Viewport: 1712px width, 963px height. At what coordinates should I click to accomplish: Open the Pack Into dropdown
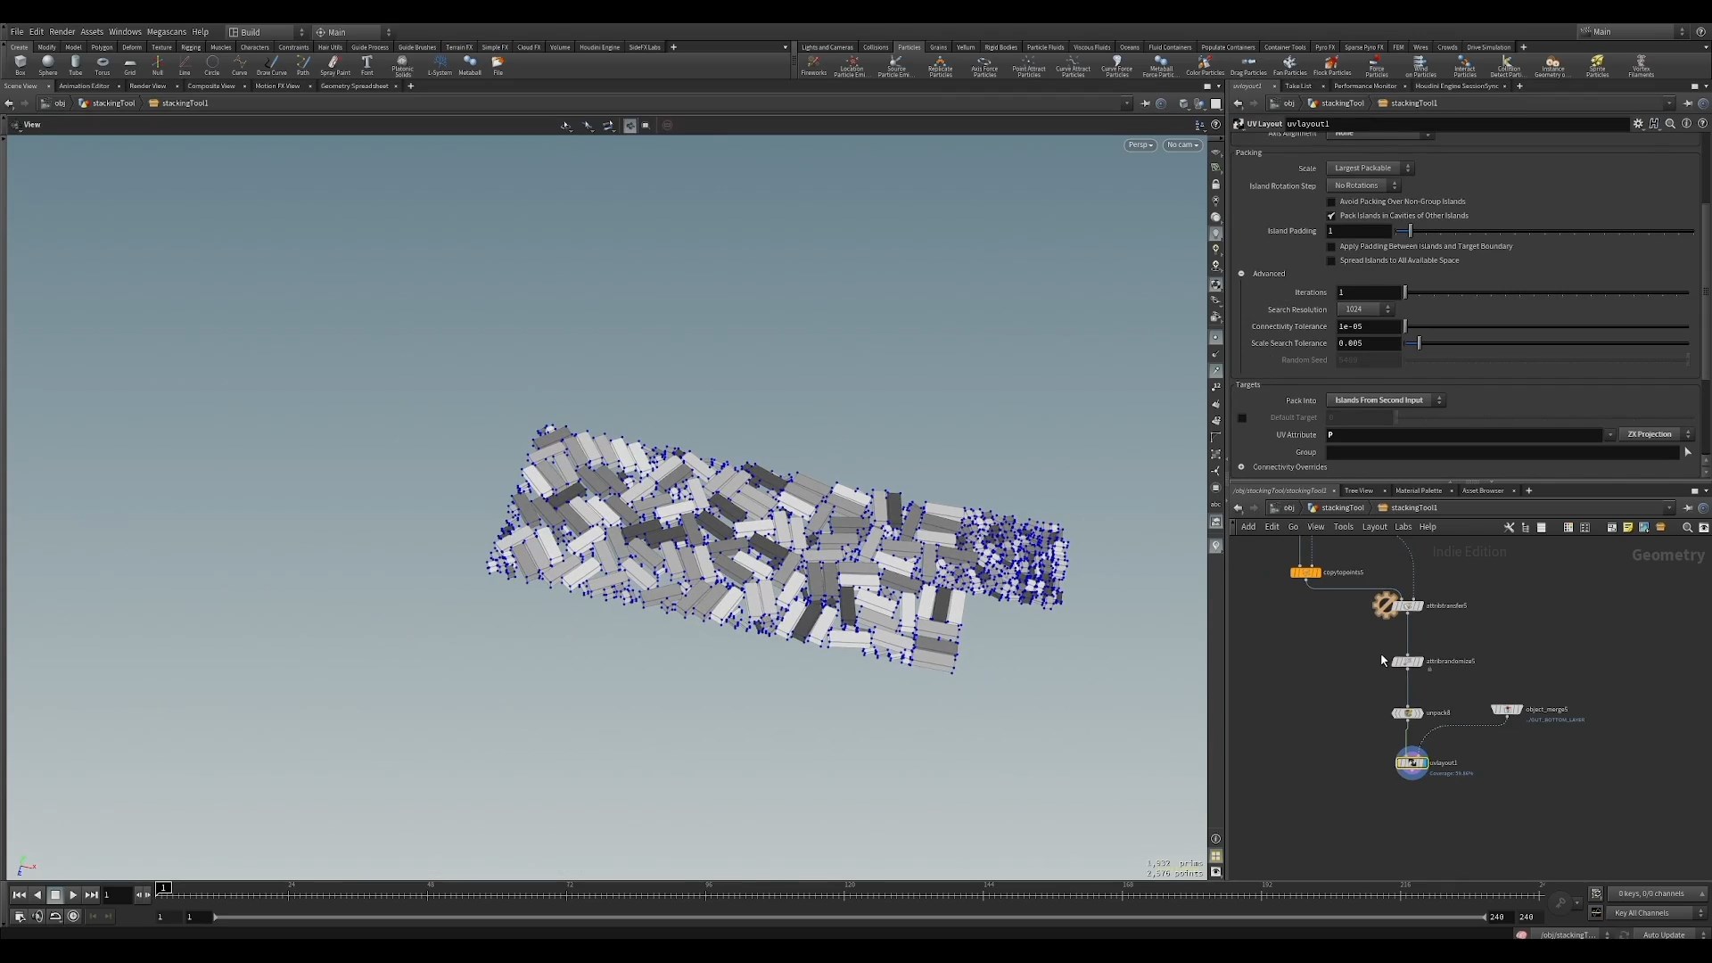point(1387,400)
